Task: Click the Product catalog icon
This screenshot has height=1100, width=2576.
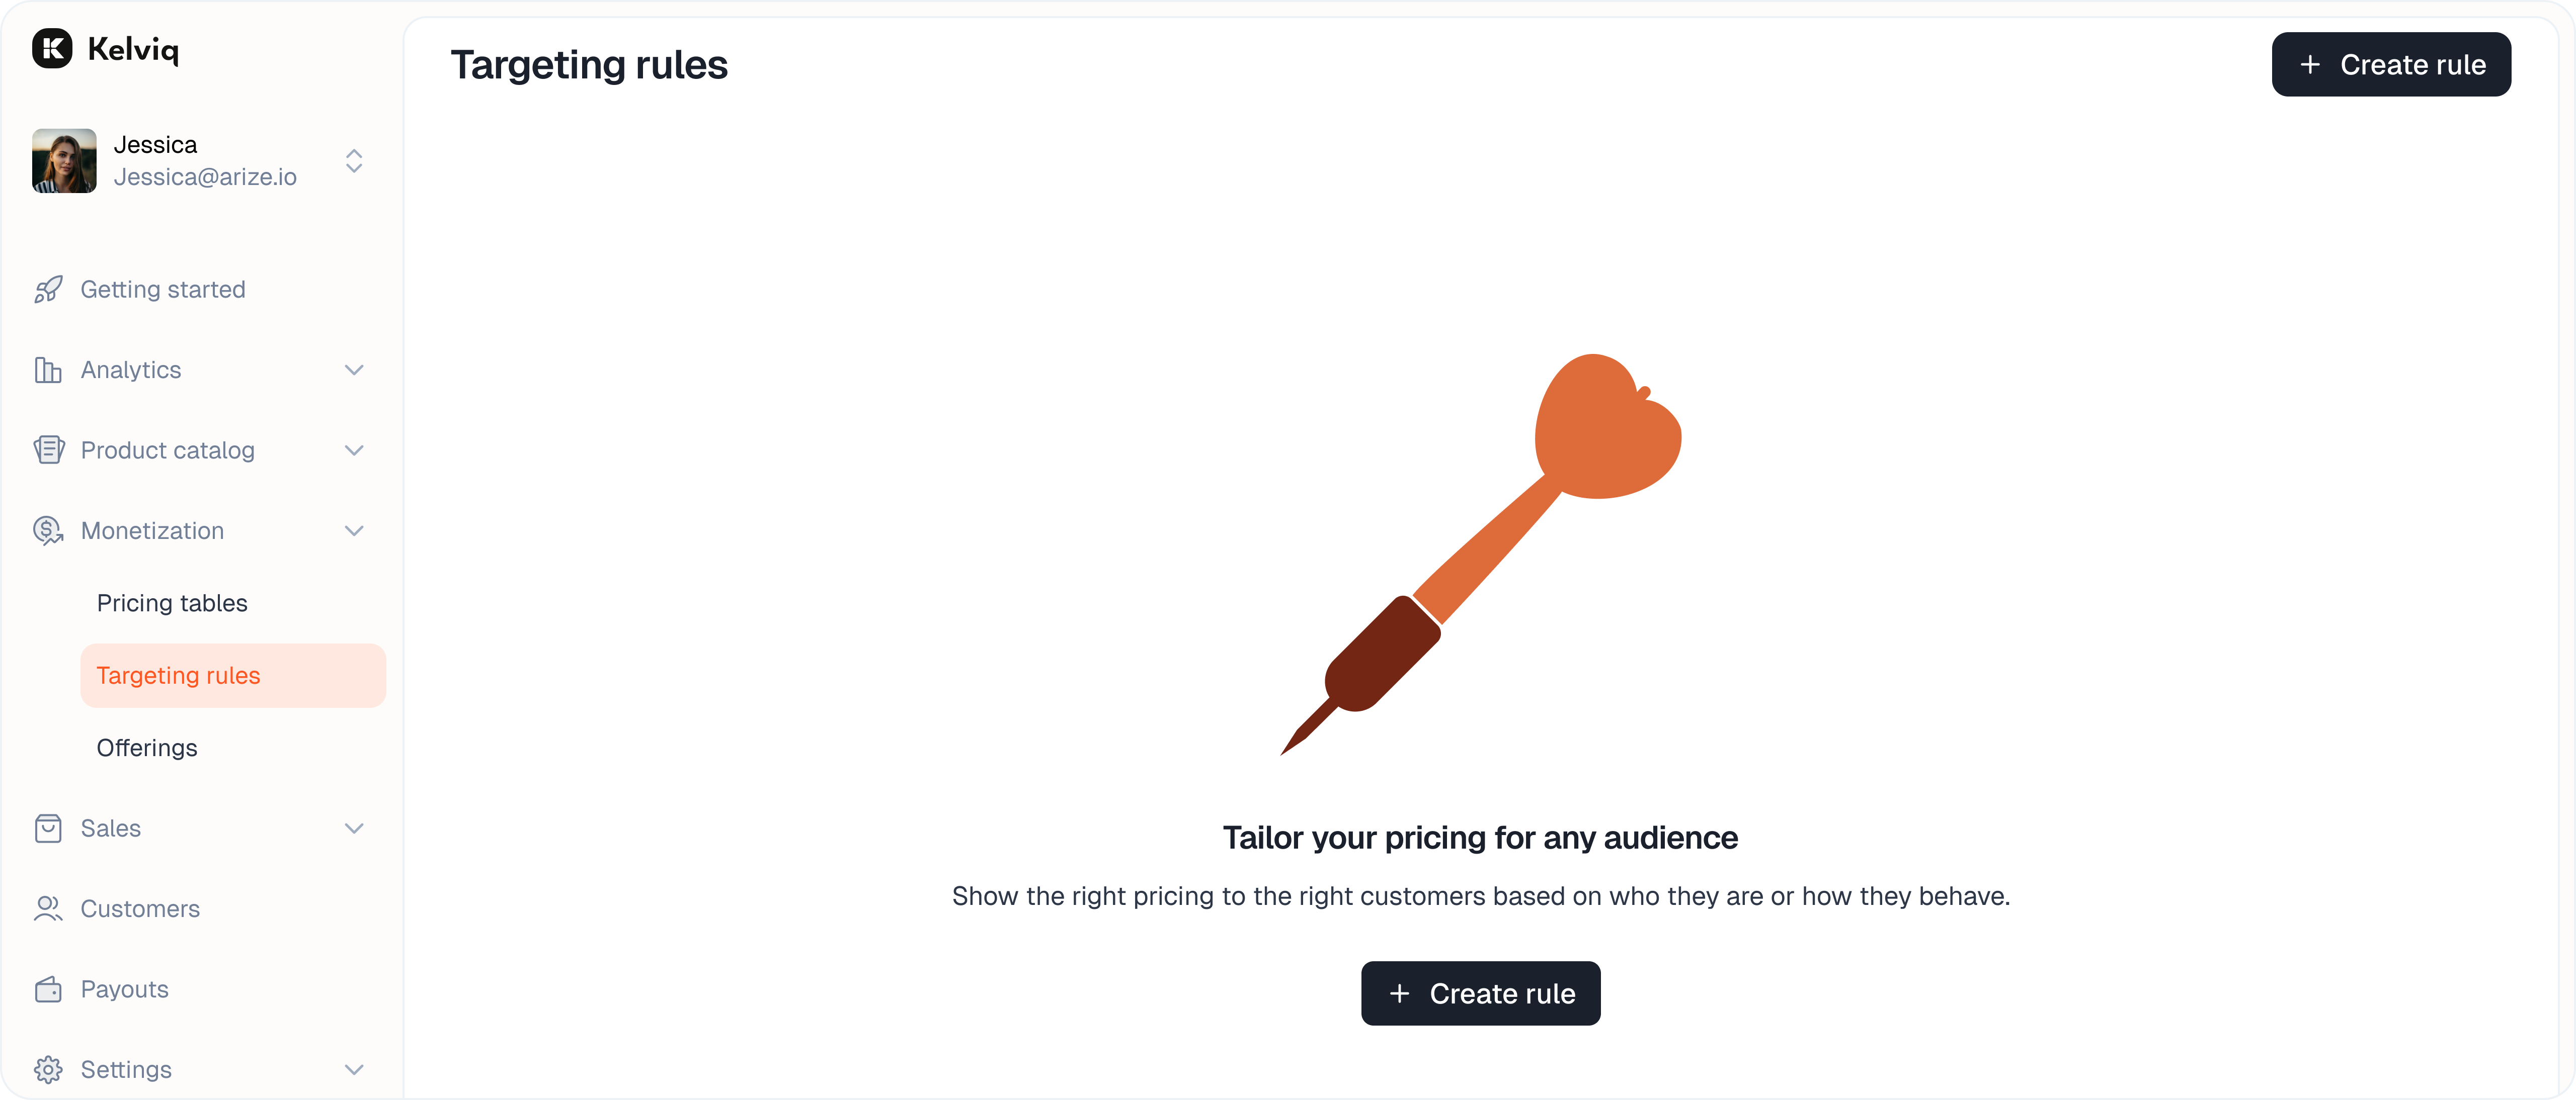Action: tap(48, 450)
